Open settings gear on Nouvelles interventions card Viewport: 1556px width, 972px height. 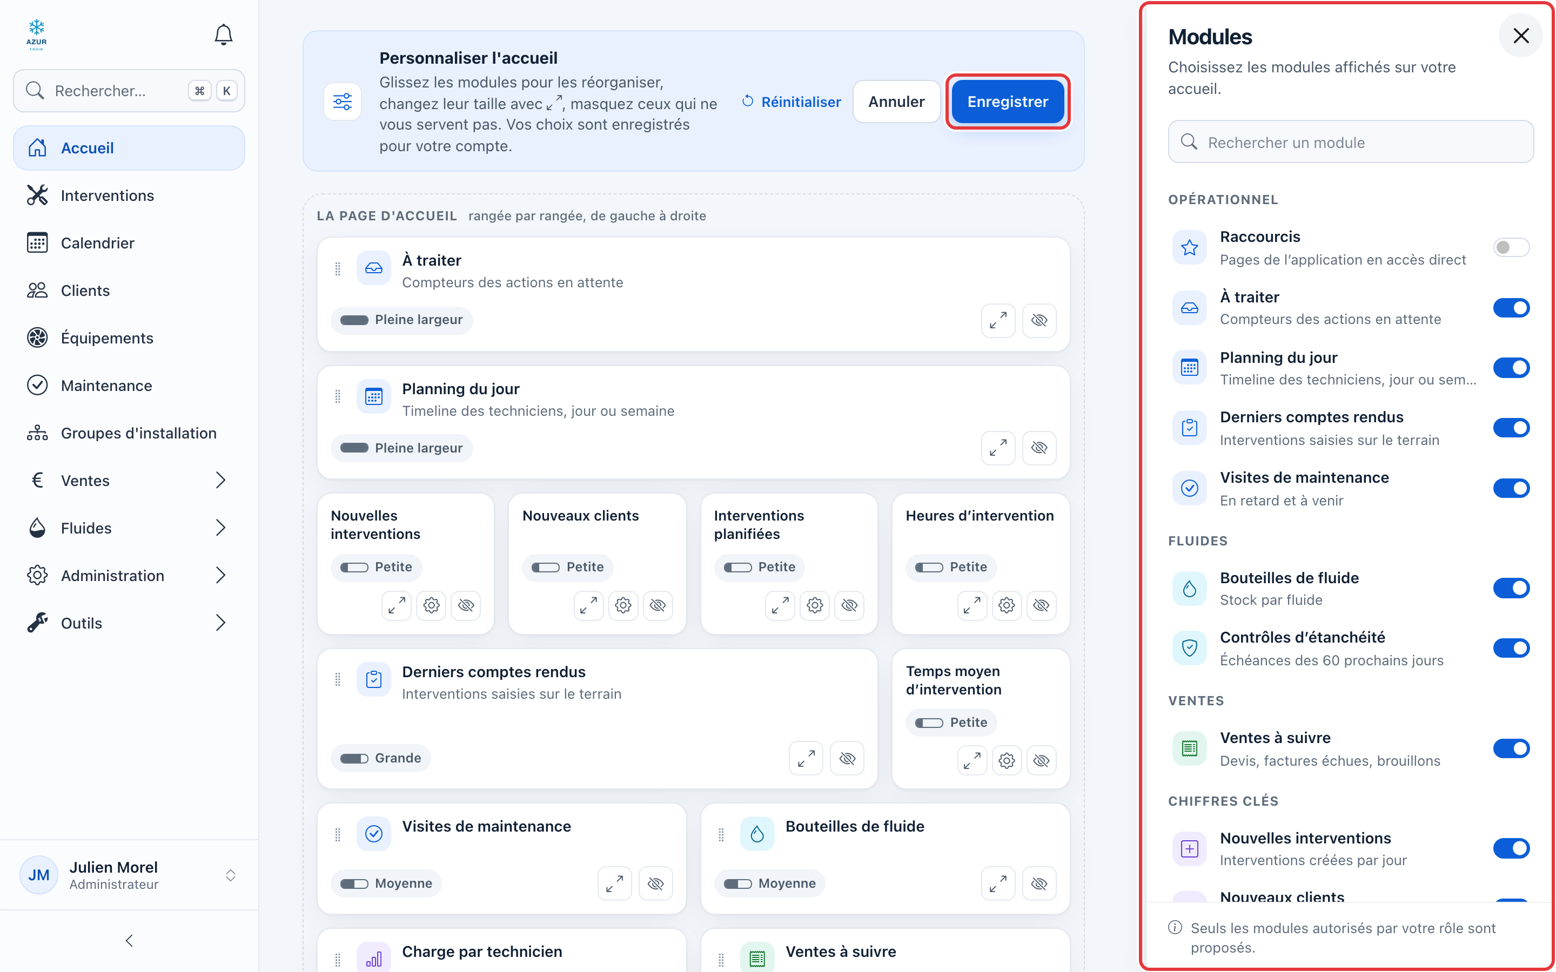click(432, 605)
